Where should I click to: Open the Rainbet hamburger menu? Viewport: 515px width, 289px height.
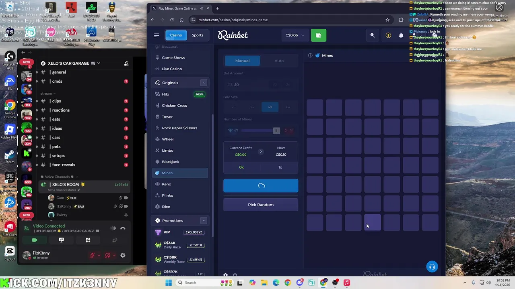click(x=157, y=35)
